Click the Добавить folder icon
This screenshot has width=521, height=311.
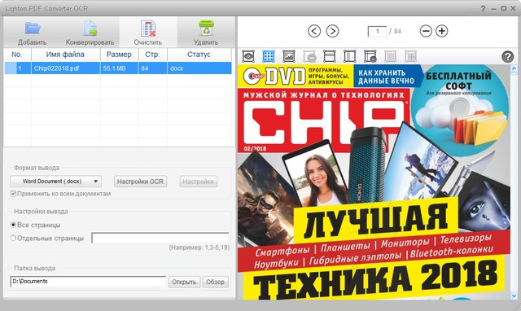point(33,28)
